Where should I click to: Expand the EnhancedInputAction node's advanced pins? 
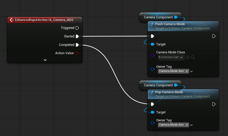pyautogui.click(x=45, y=60)
